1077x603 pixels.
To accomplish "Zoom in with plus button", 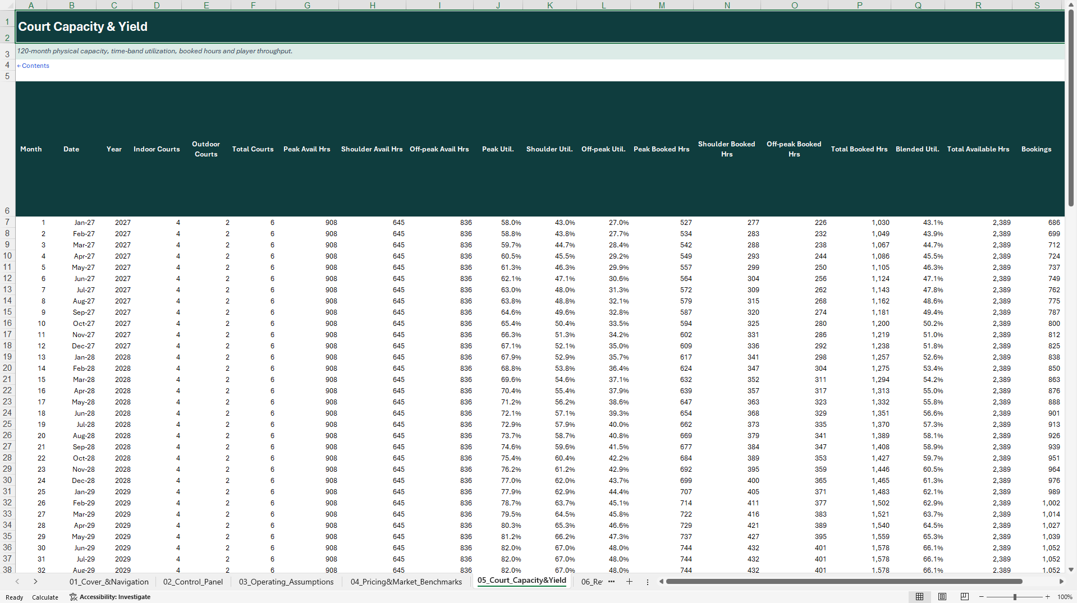I will pyautogui.click(x=1047, y=597).
